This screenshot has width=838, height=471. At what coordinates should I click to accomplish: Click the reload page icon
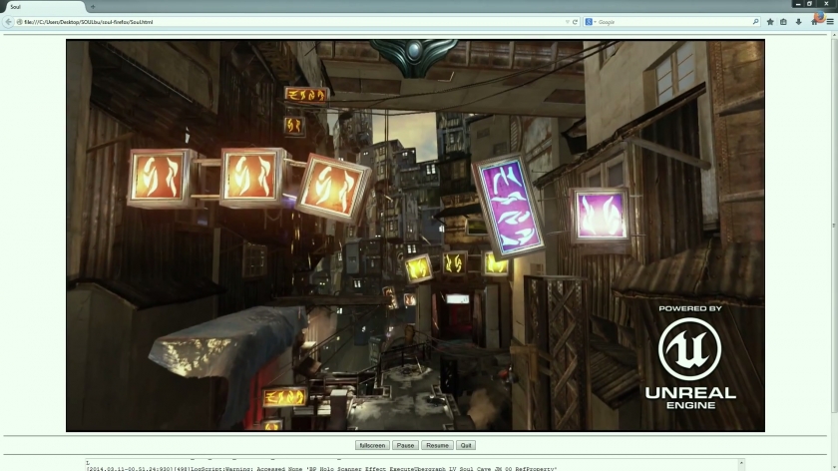coord(575,22)
